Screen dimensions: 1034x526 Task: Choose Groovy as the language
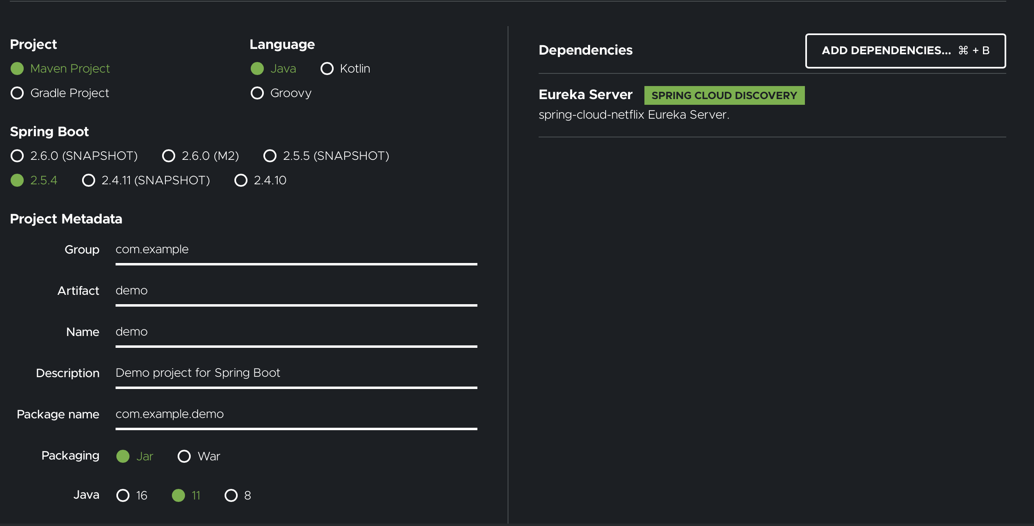(x=258, y=93)
